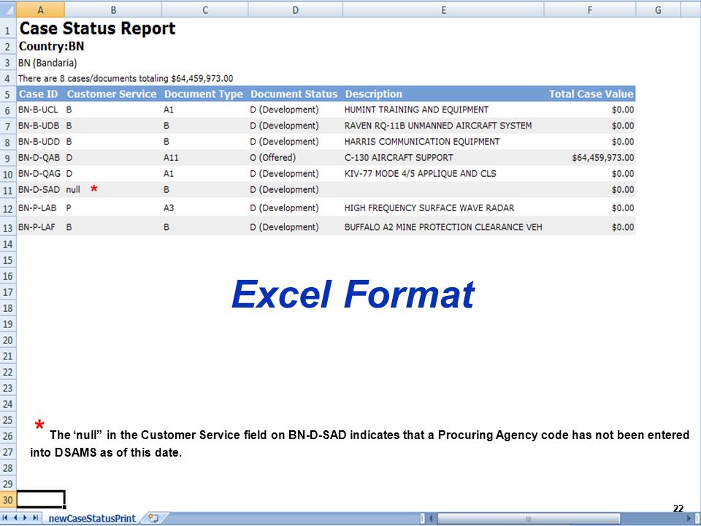Click the O (Offered) status cell
Image resolution: width=701 pixels, height=526 pixels.
(295, 158)
